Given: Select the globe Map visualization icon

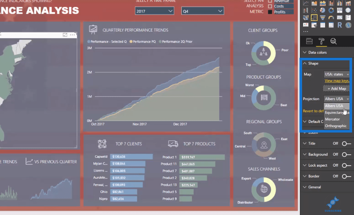Looking at the screenshot, I should (x=348, y=10).
